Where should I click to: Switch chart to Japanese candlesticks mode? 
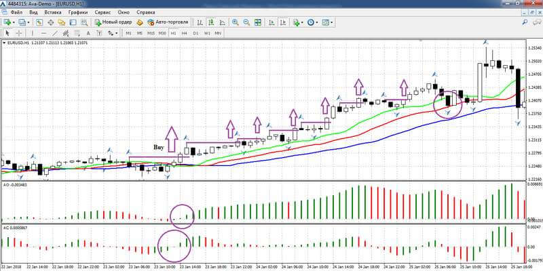click(211, 22)
